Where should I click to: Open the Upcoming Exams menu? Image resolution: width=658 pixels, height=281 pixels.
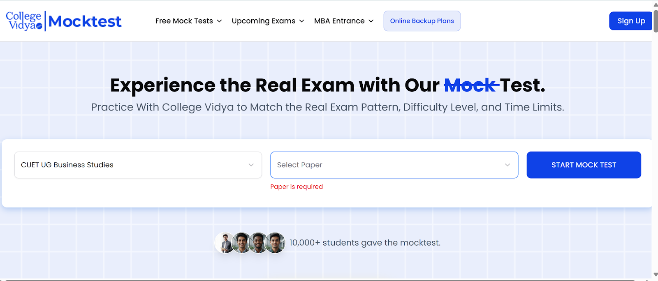pyautogui.click(x=264, y=21)
